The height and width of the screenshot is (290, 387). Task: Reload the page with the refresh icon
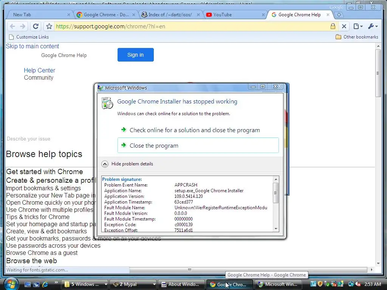36,26
